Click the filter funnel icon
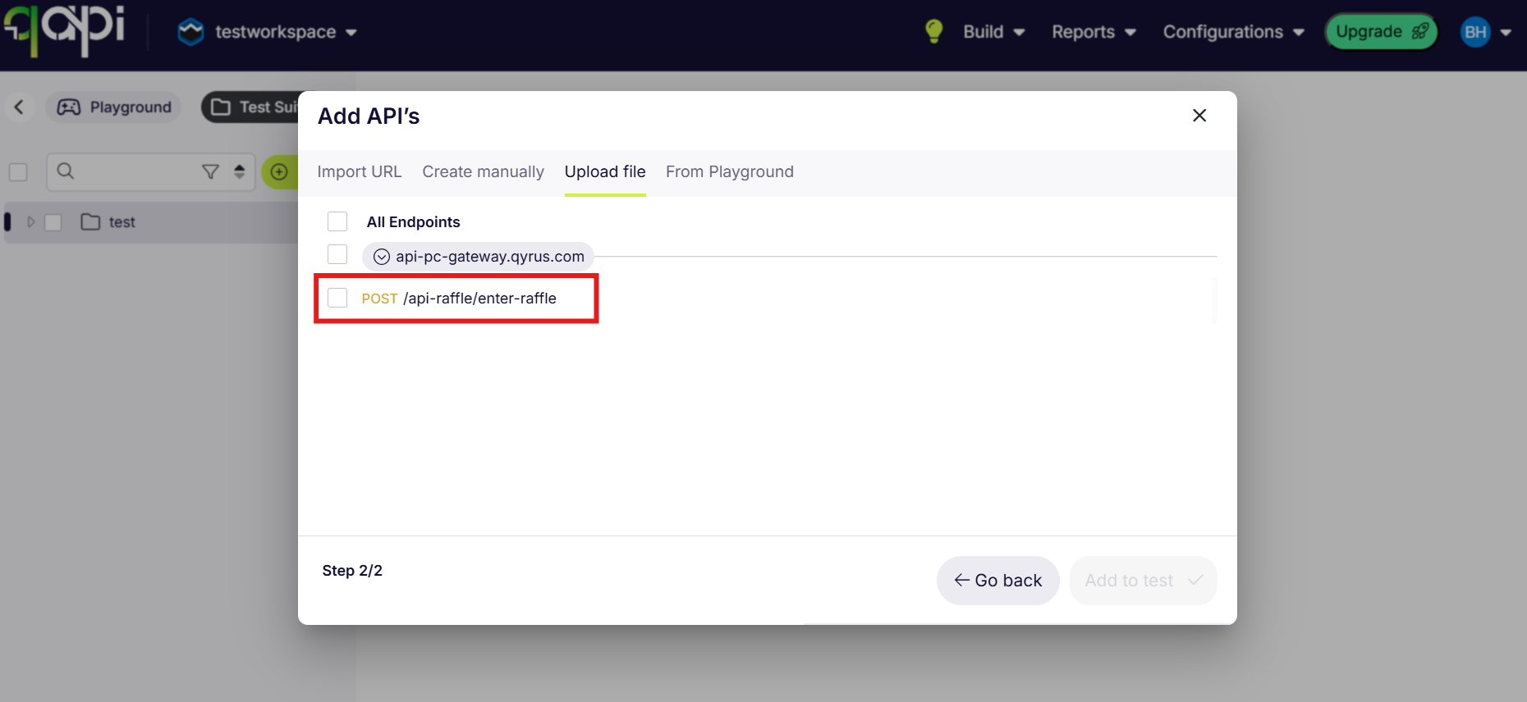Image resolution: width=1527 pixels, height=702 pixels. 210,171
